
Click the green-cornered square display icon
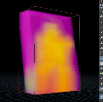point(101,73)
